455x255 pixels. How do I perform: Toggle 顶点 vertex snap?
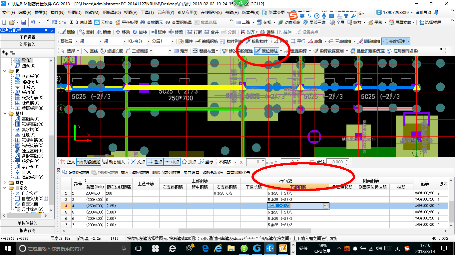[x=189, y=162]
